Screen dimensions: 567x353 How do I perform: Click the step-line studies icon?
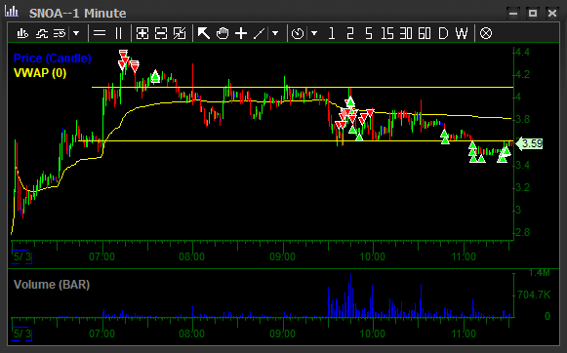coord(42,33)
